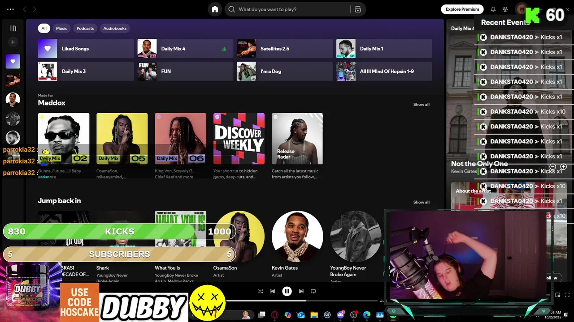Go forward with the right arrow
The height and width of the screenshot is (322, 574).
[x=35, y=9]
